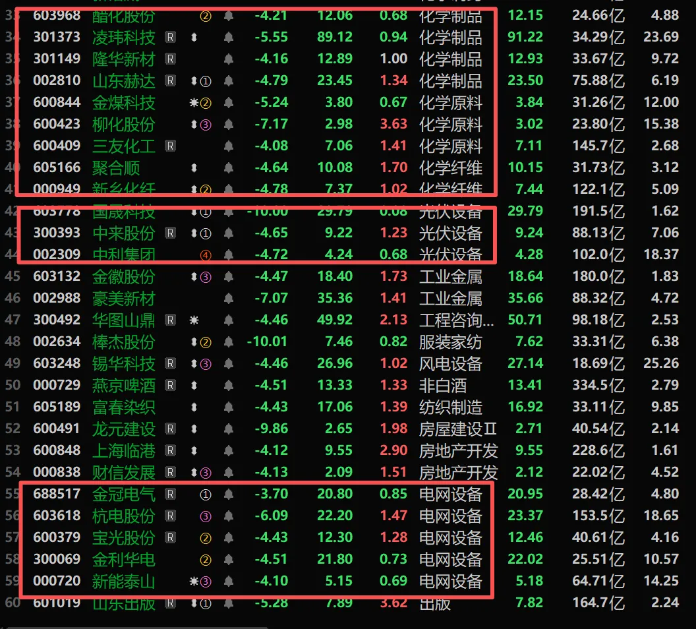This screenshot has height=629, width=696.
Task: Click the bell icon for 财信发展
Action: click(229, 472)
